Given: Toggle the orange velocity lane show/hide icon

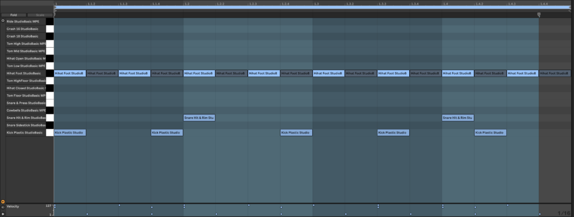Looking at the screenshot, I should (x=3, y=202).
